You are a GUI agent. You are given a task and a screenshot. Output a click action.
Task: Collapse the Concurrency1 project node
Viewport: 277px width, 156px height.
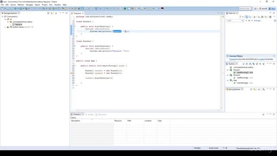pos(3,16)
